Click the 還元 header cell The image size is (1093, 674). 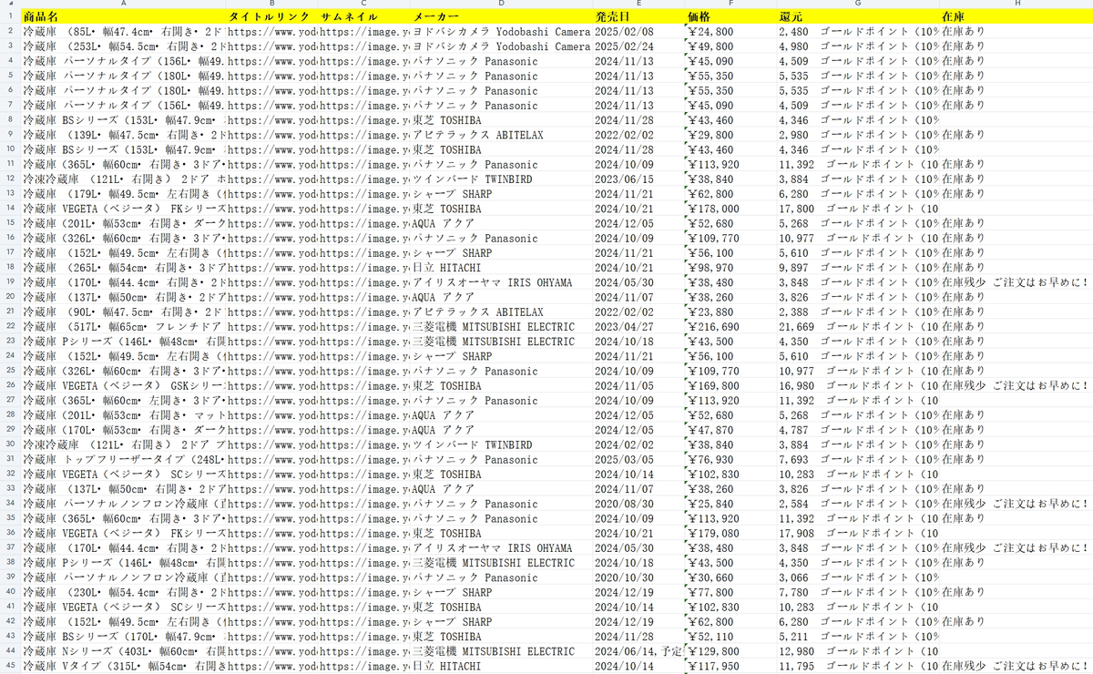coord(858,16)
